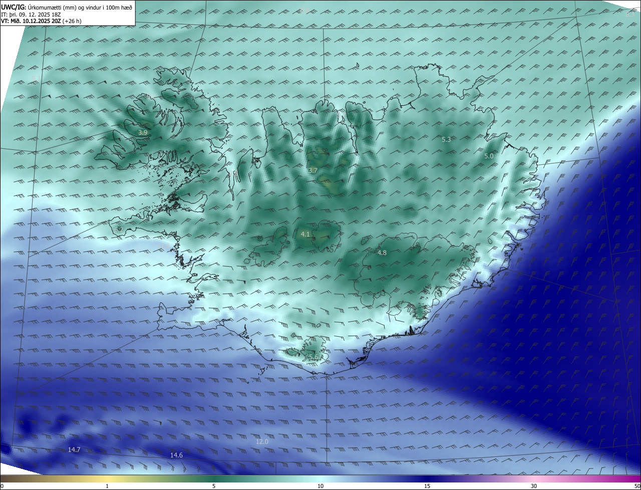This screenshot has height=490, width=641.
Task: Click the 5.3 precipitation value label
Action: [x=446, y=140]
